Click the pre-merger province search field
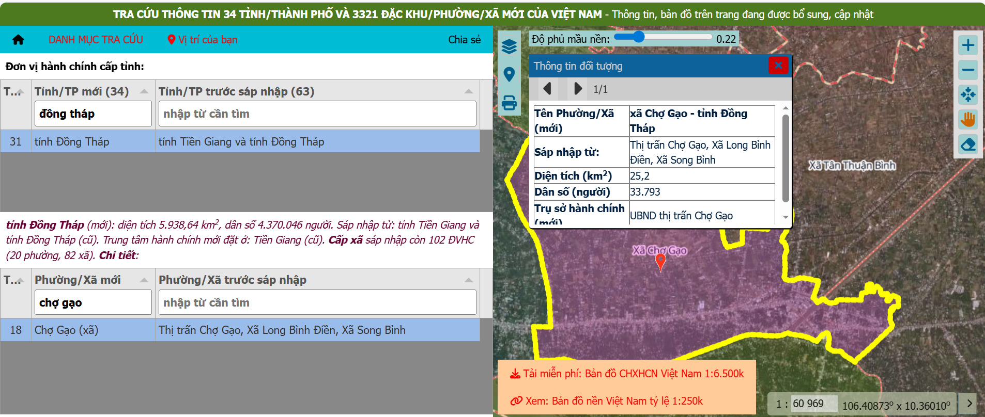Viewport: 985px width, 417px height. click(x=317, y=114)
